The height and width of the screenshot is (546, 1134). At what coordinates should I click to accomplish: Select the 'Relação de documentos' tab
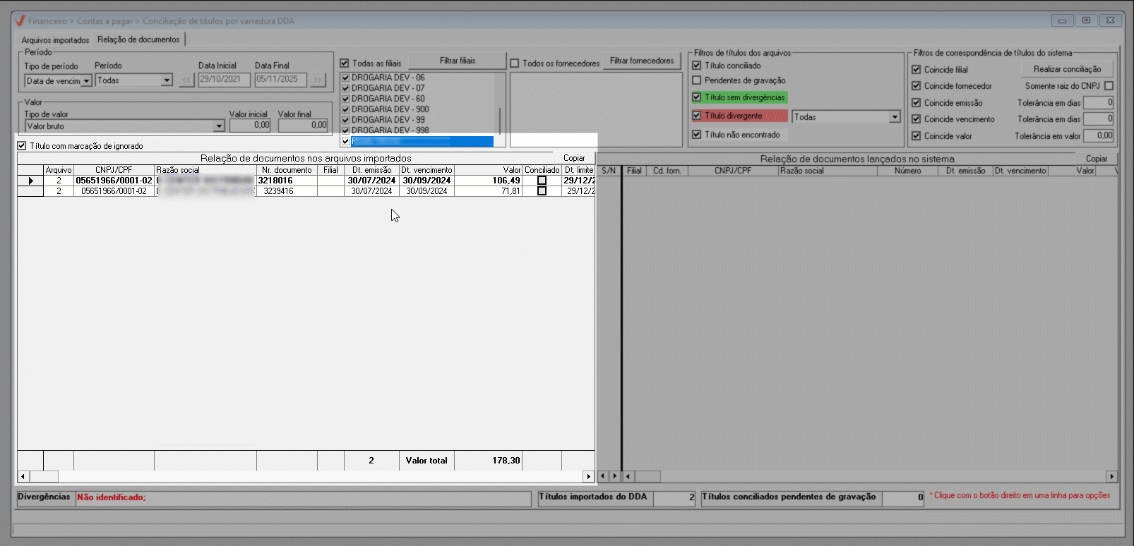(x=138, y=40)
